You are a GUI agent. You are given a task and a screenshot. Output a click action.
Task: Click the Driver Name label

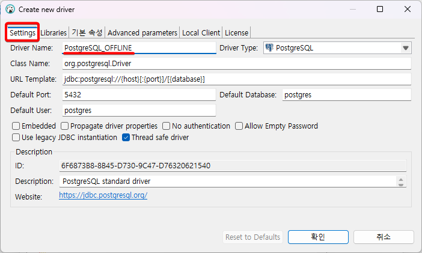pos(31,48)
